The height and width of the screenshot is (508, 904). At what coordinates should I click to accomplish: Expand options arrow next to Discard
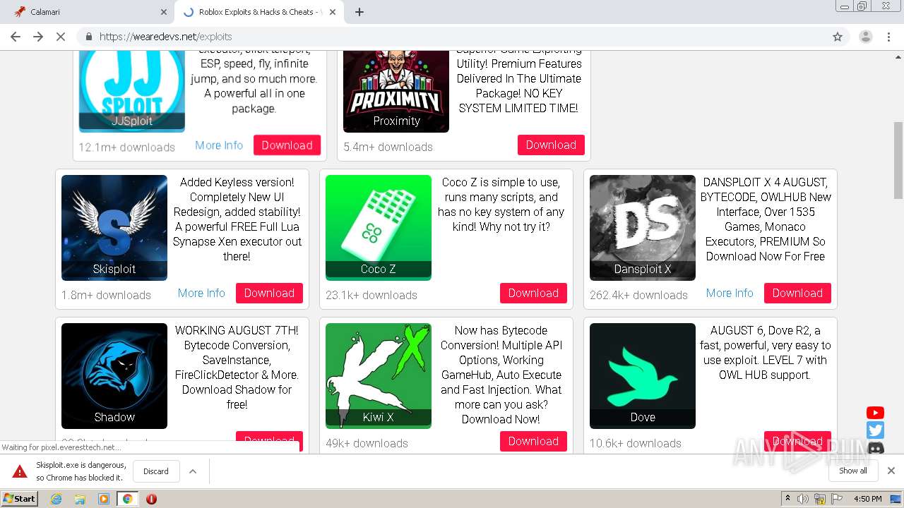(x=193, y=471)
